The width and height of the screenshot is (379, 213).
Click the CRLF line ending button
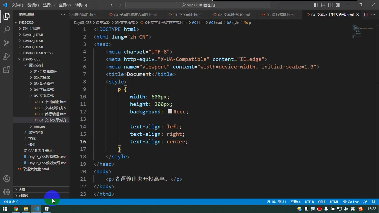(322, 202)
